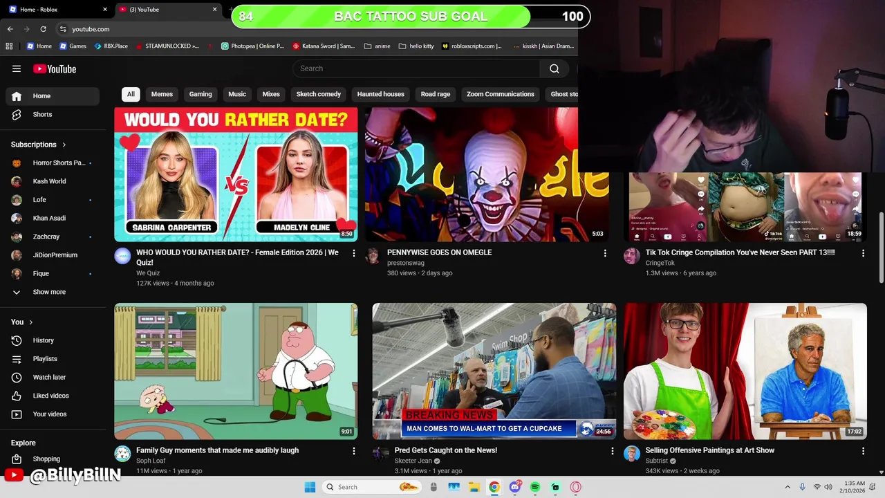The width and height of the screenshot is (885, 498).
Task: Open Liked videos
Action: [53, 396]
